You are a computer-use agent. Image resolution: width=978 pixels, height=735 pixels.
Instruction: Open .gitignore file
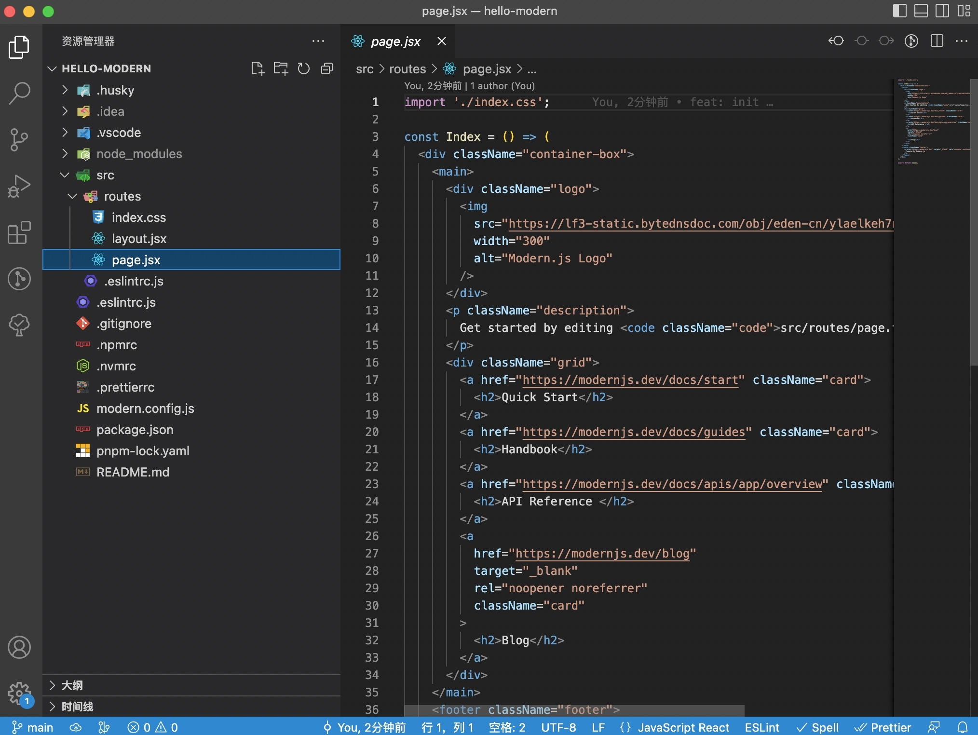[x=191, y=324]
